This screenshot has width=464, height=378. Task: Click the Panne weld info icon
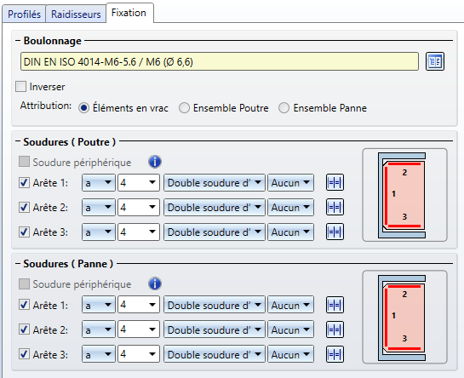click(155, 283)
